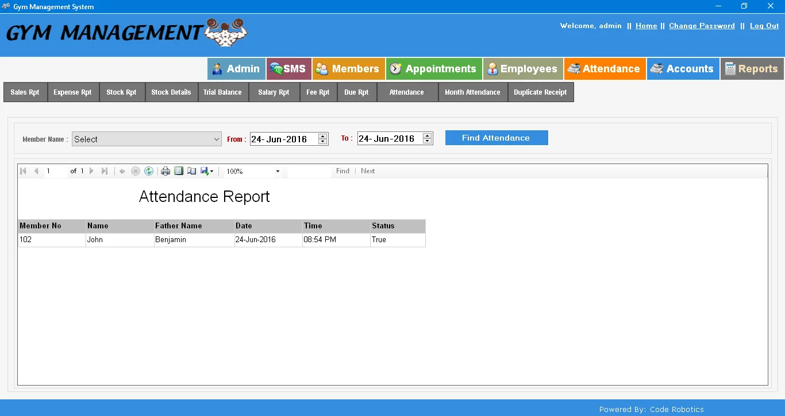The width and height of the screenshot is (785, 416).
Task: Open the Trial Balance report
Action: point(223,92)
